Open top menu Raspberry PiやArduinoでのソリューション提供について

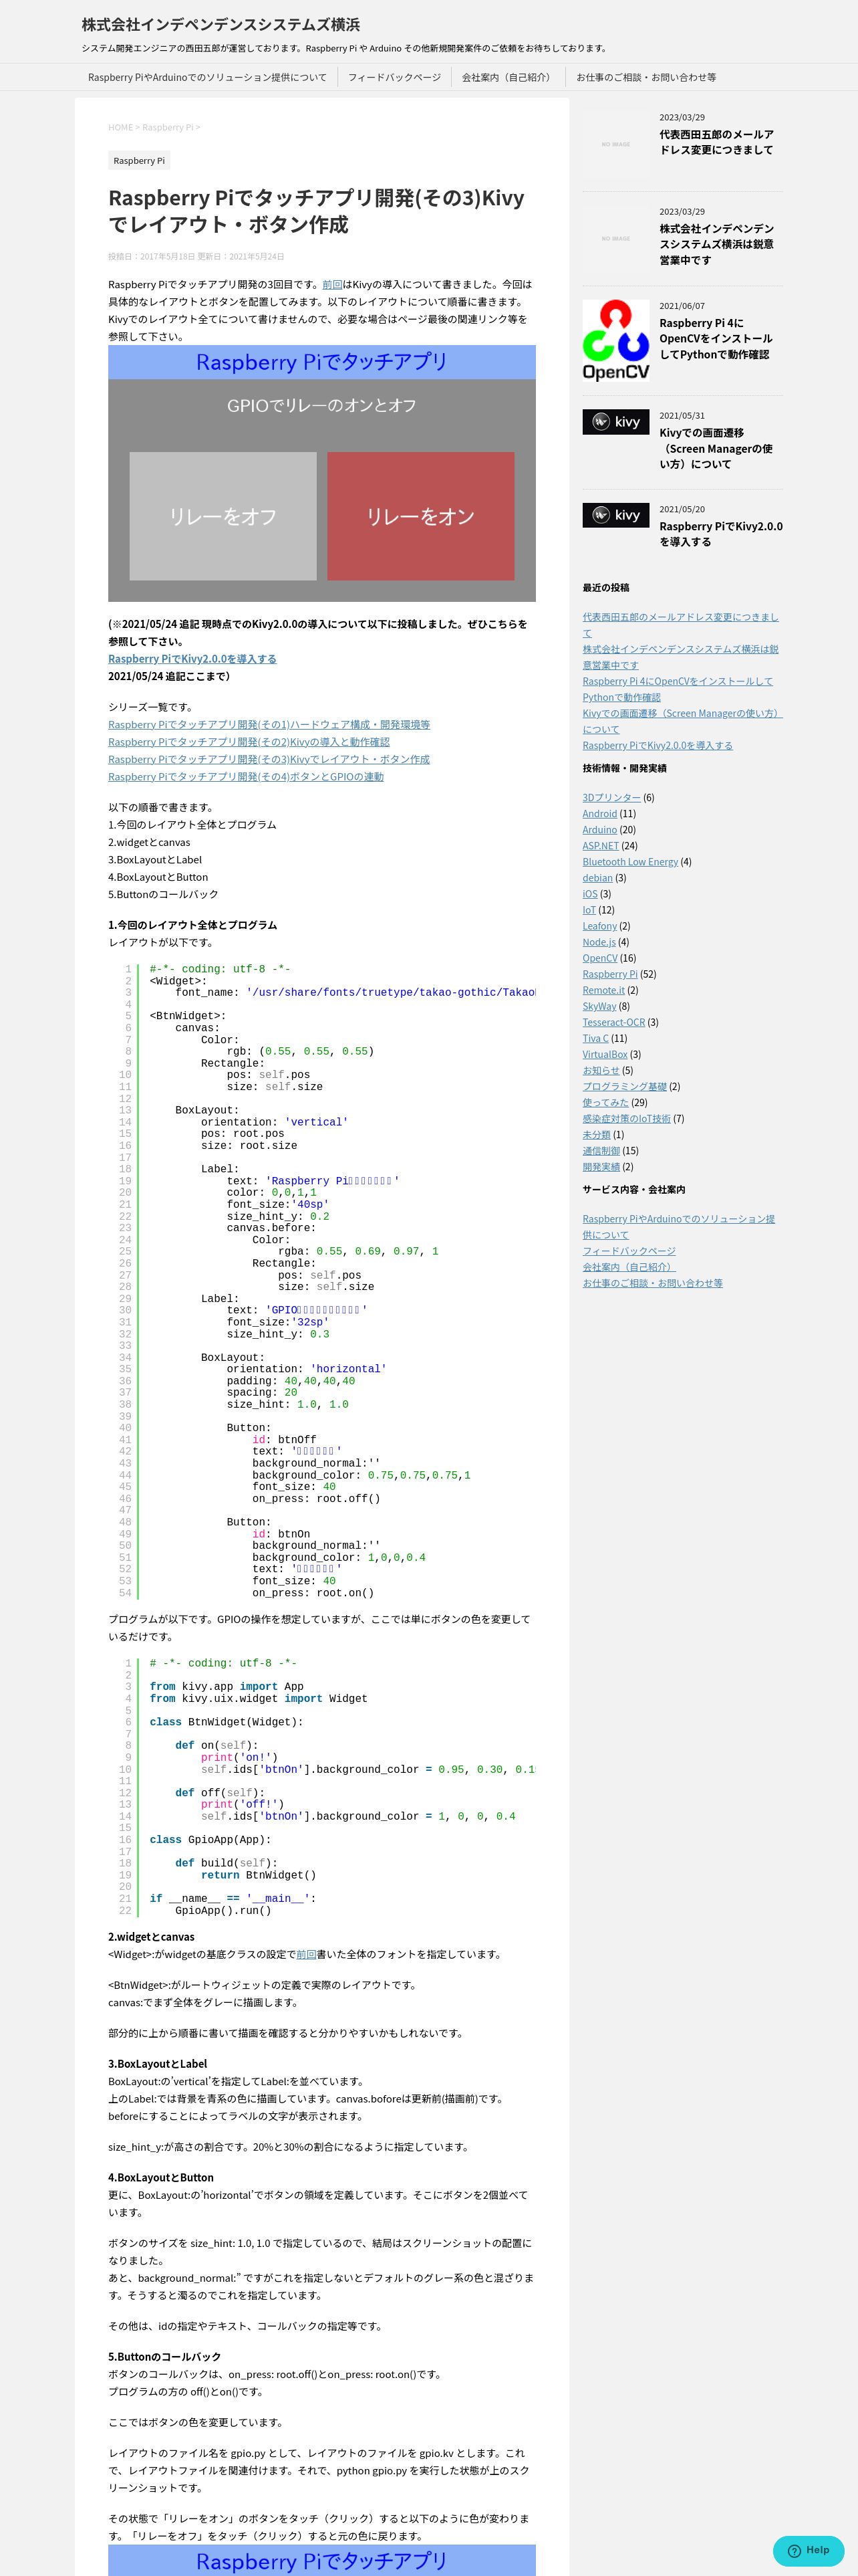click(206, 77)
